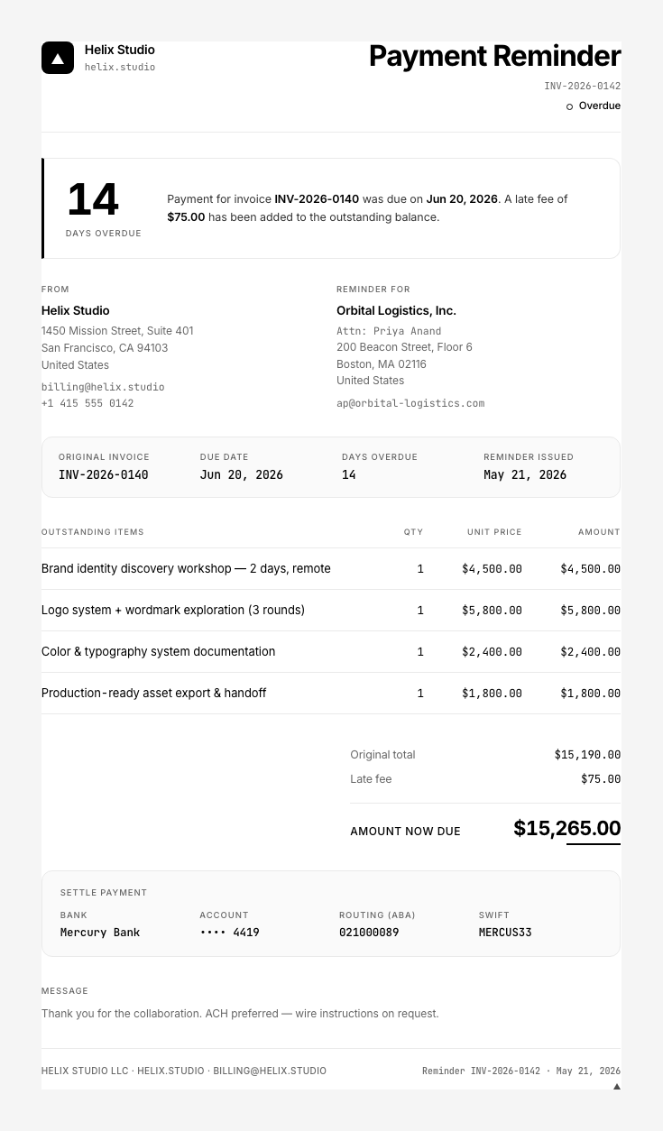Image resolution: width=663 pixels, height=1131 pixels.
Task: Click the routing number 021000089
Action: [x=369, y=933]
